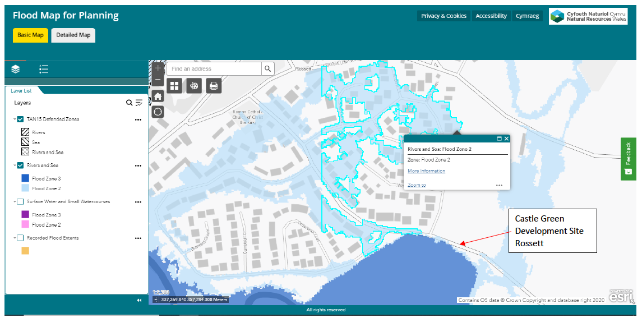Enable Surface Water and Small Watercourses layer

coord(21,201)
